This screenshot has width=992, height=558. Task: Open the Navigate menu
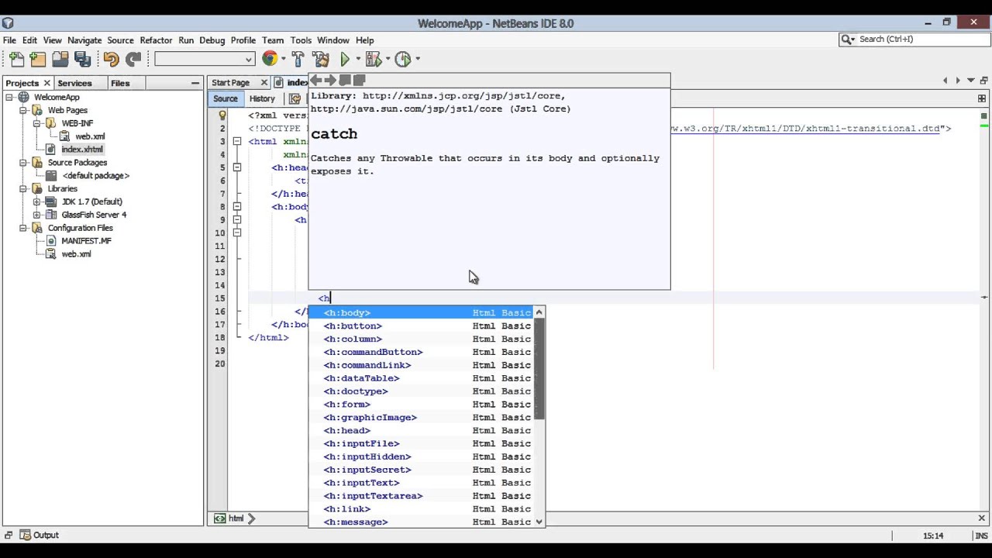[x=84, y=40]
